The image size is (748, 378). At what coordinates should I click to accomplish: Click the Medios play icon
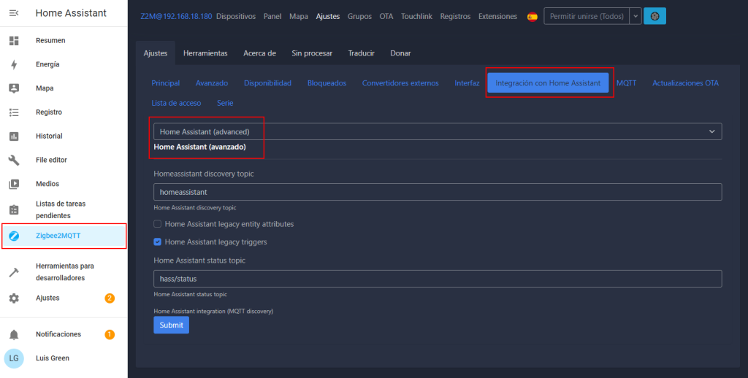point(14,184)
